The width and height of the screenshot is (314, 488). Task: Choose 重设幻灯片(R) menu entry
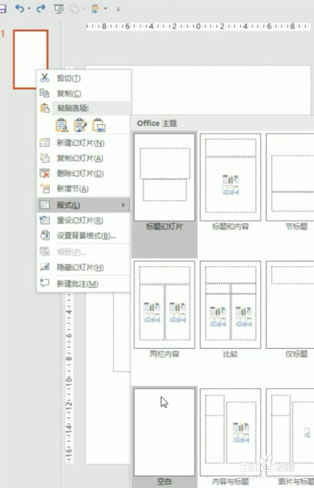[x=84, y=220]
